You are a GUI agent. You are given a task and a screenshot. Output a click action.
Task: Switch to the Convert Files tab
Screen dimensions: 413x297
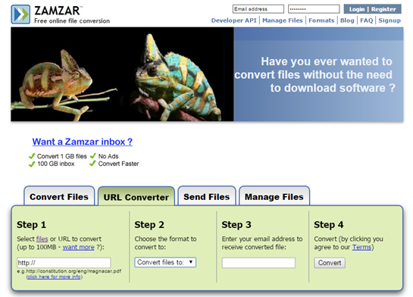point(59,196)
